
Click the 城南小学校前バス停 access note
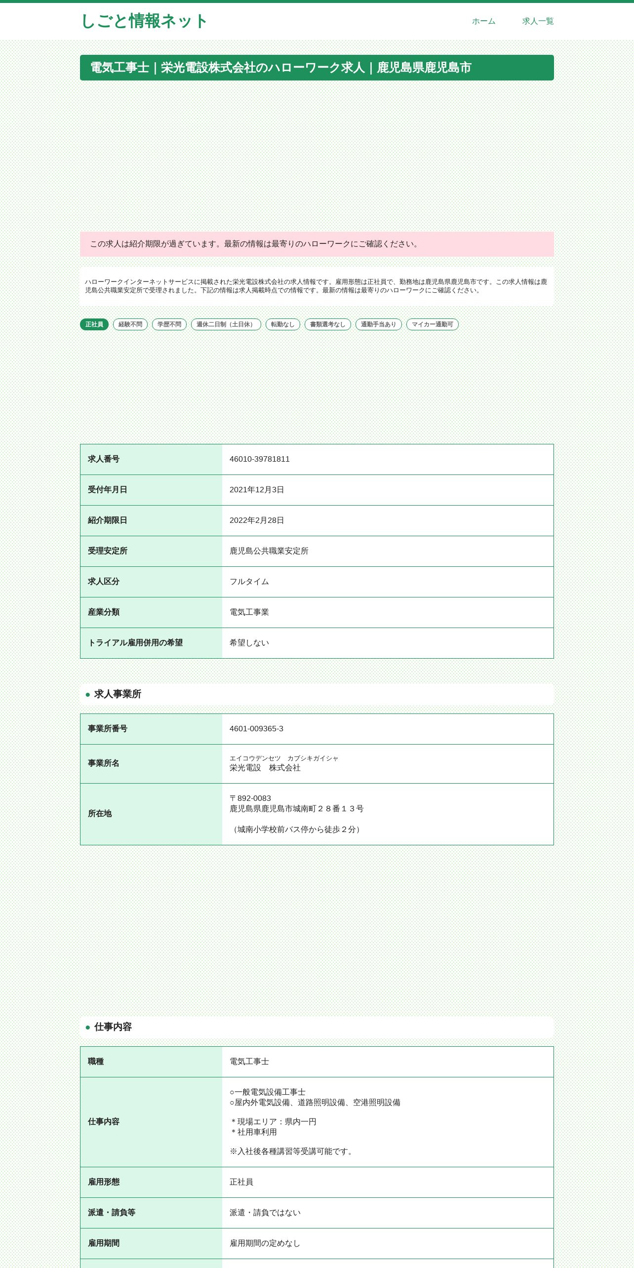click(297, 830)
